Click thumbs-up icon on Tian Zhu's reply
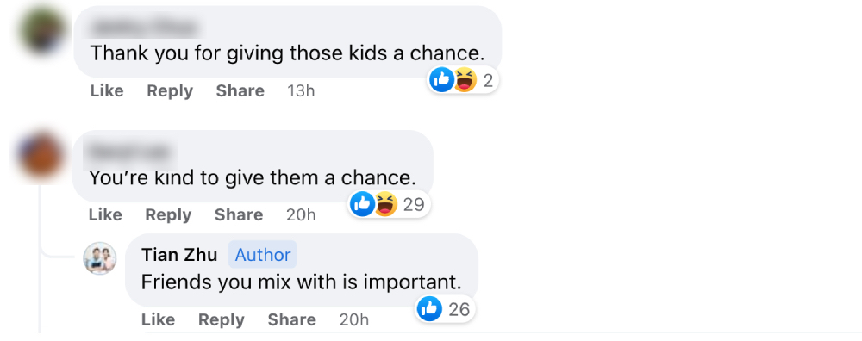Screen dimensions: 862x341 [430, 309]
